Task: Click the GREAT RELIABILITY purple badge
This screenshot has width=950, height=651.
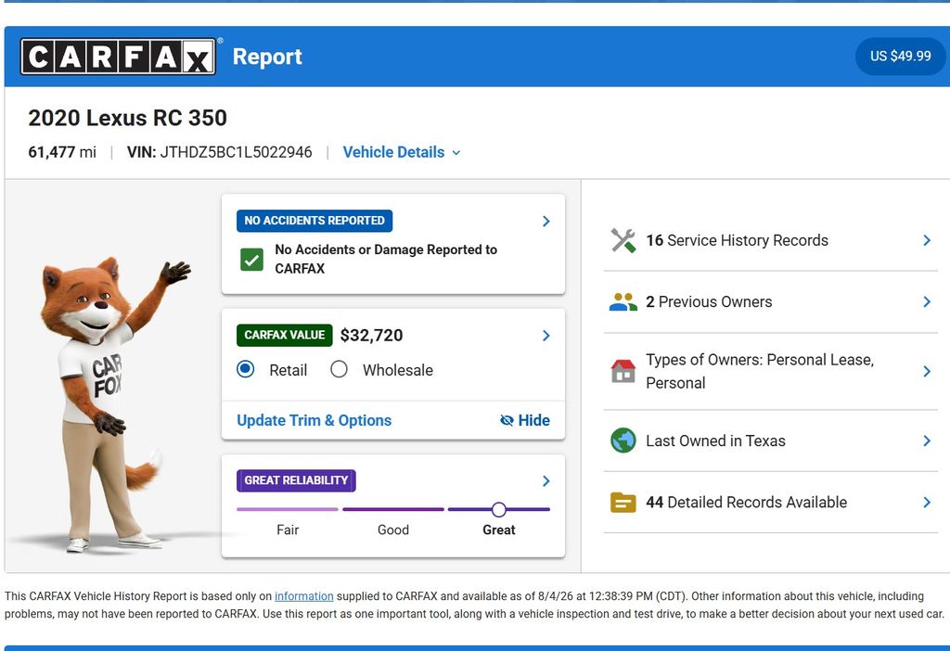Action: click(296, 480)
